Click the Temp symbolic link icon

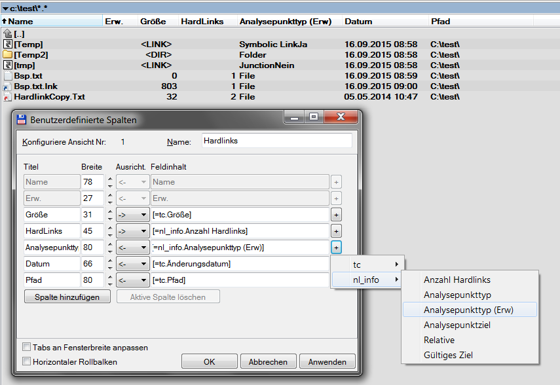point(8,45)
